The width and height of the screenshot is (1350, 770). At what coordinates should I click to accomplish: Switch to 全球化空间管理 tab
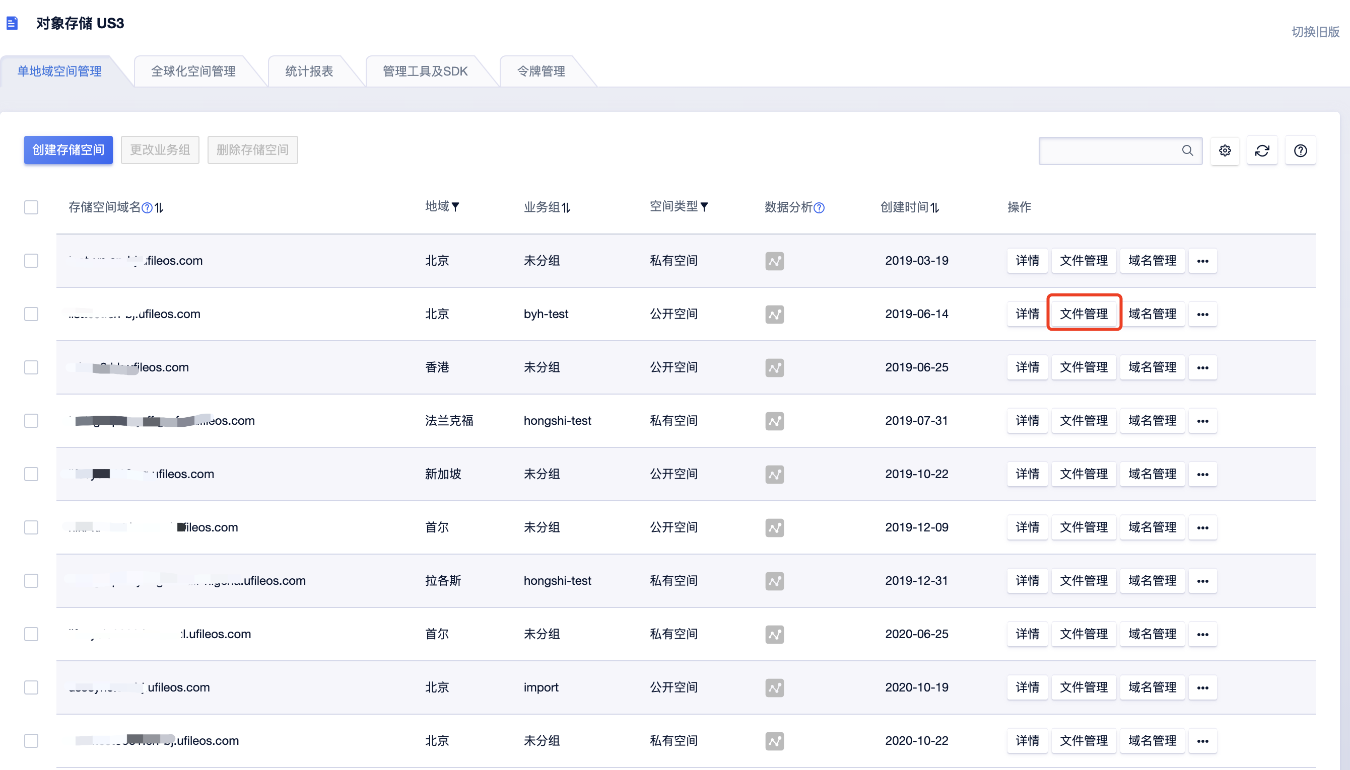click(193, 71)
